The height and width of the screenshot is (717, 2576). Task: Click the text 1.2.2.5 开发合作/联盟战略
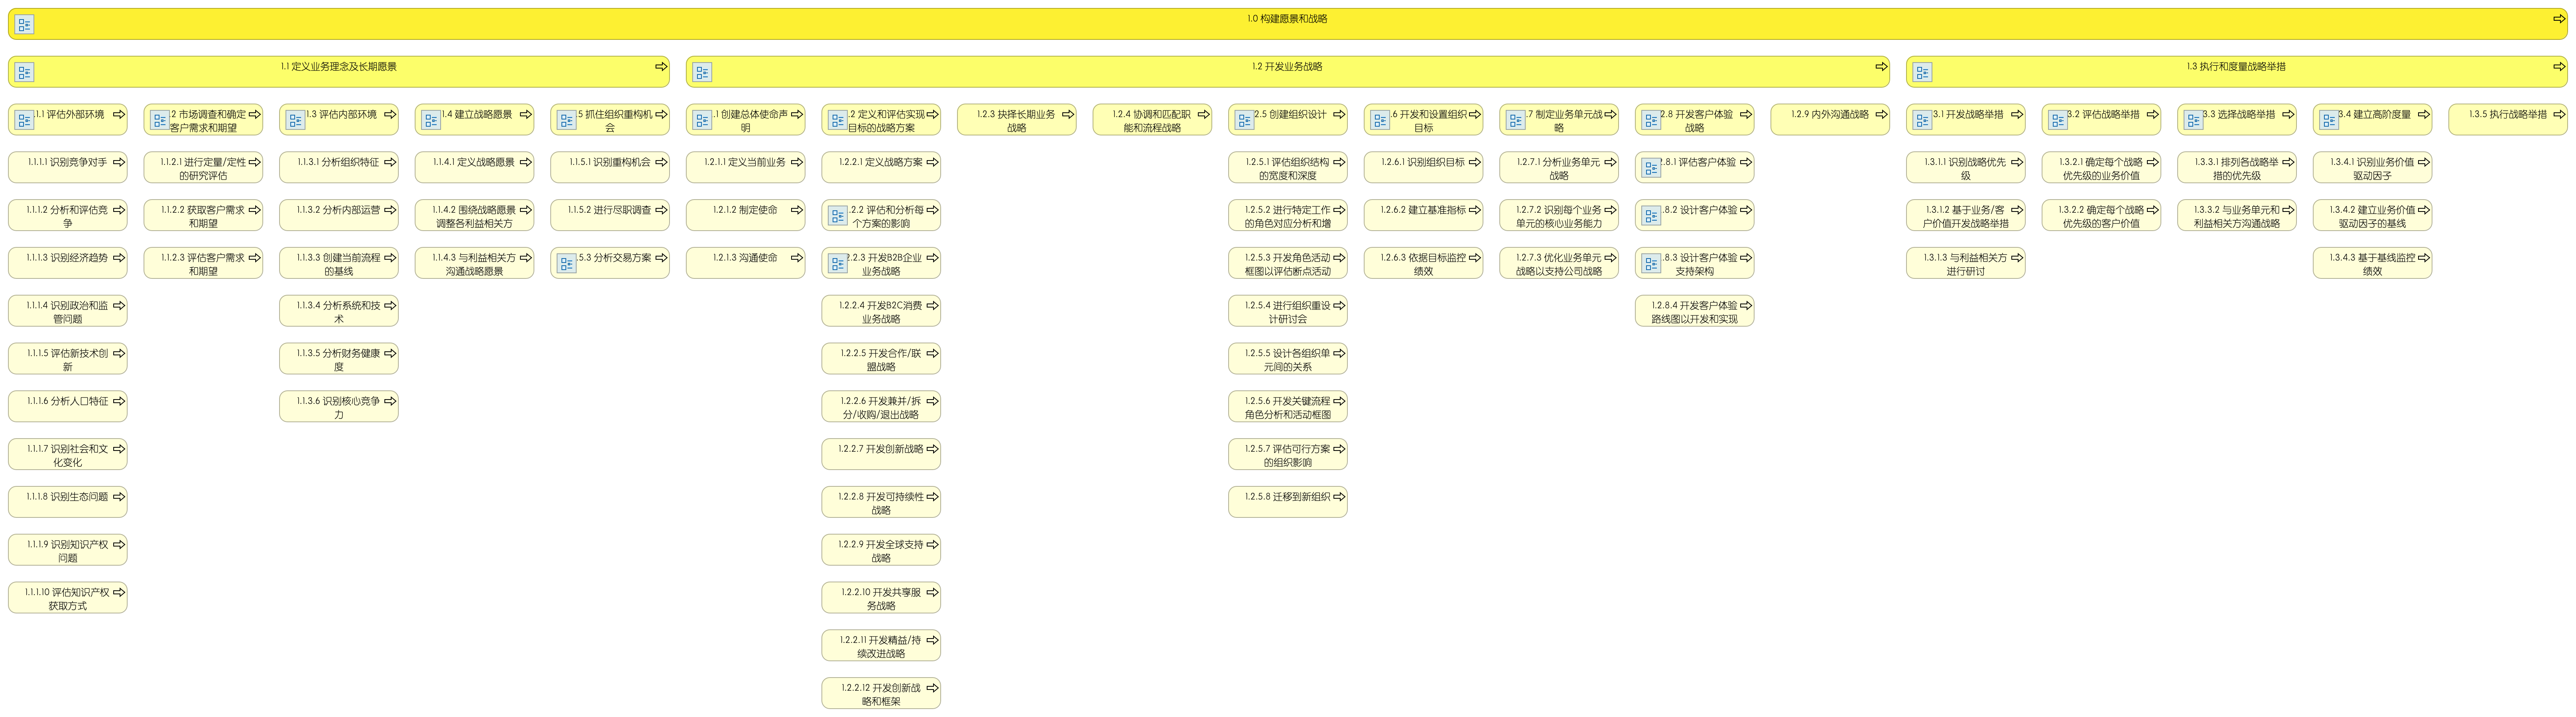pyautogui.click(x=881, y=360)
